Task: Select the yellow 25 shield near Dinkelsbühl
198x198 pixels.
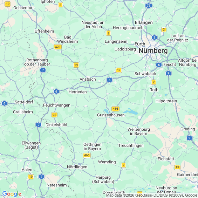Action: pos(54,115)
